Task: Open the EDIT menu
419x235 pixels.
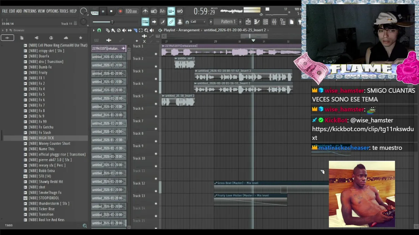Action: coord(12,11)
